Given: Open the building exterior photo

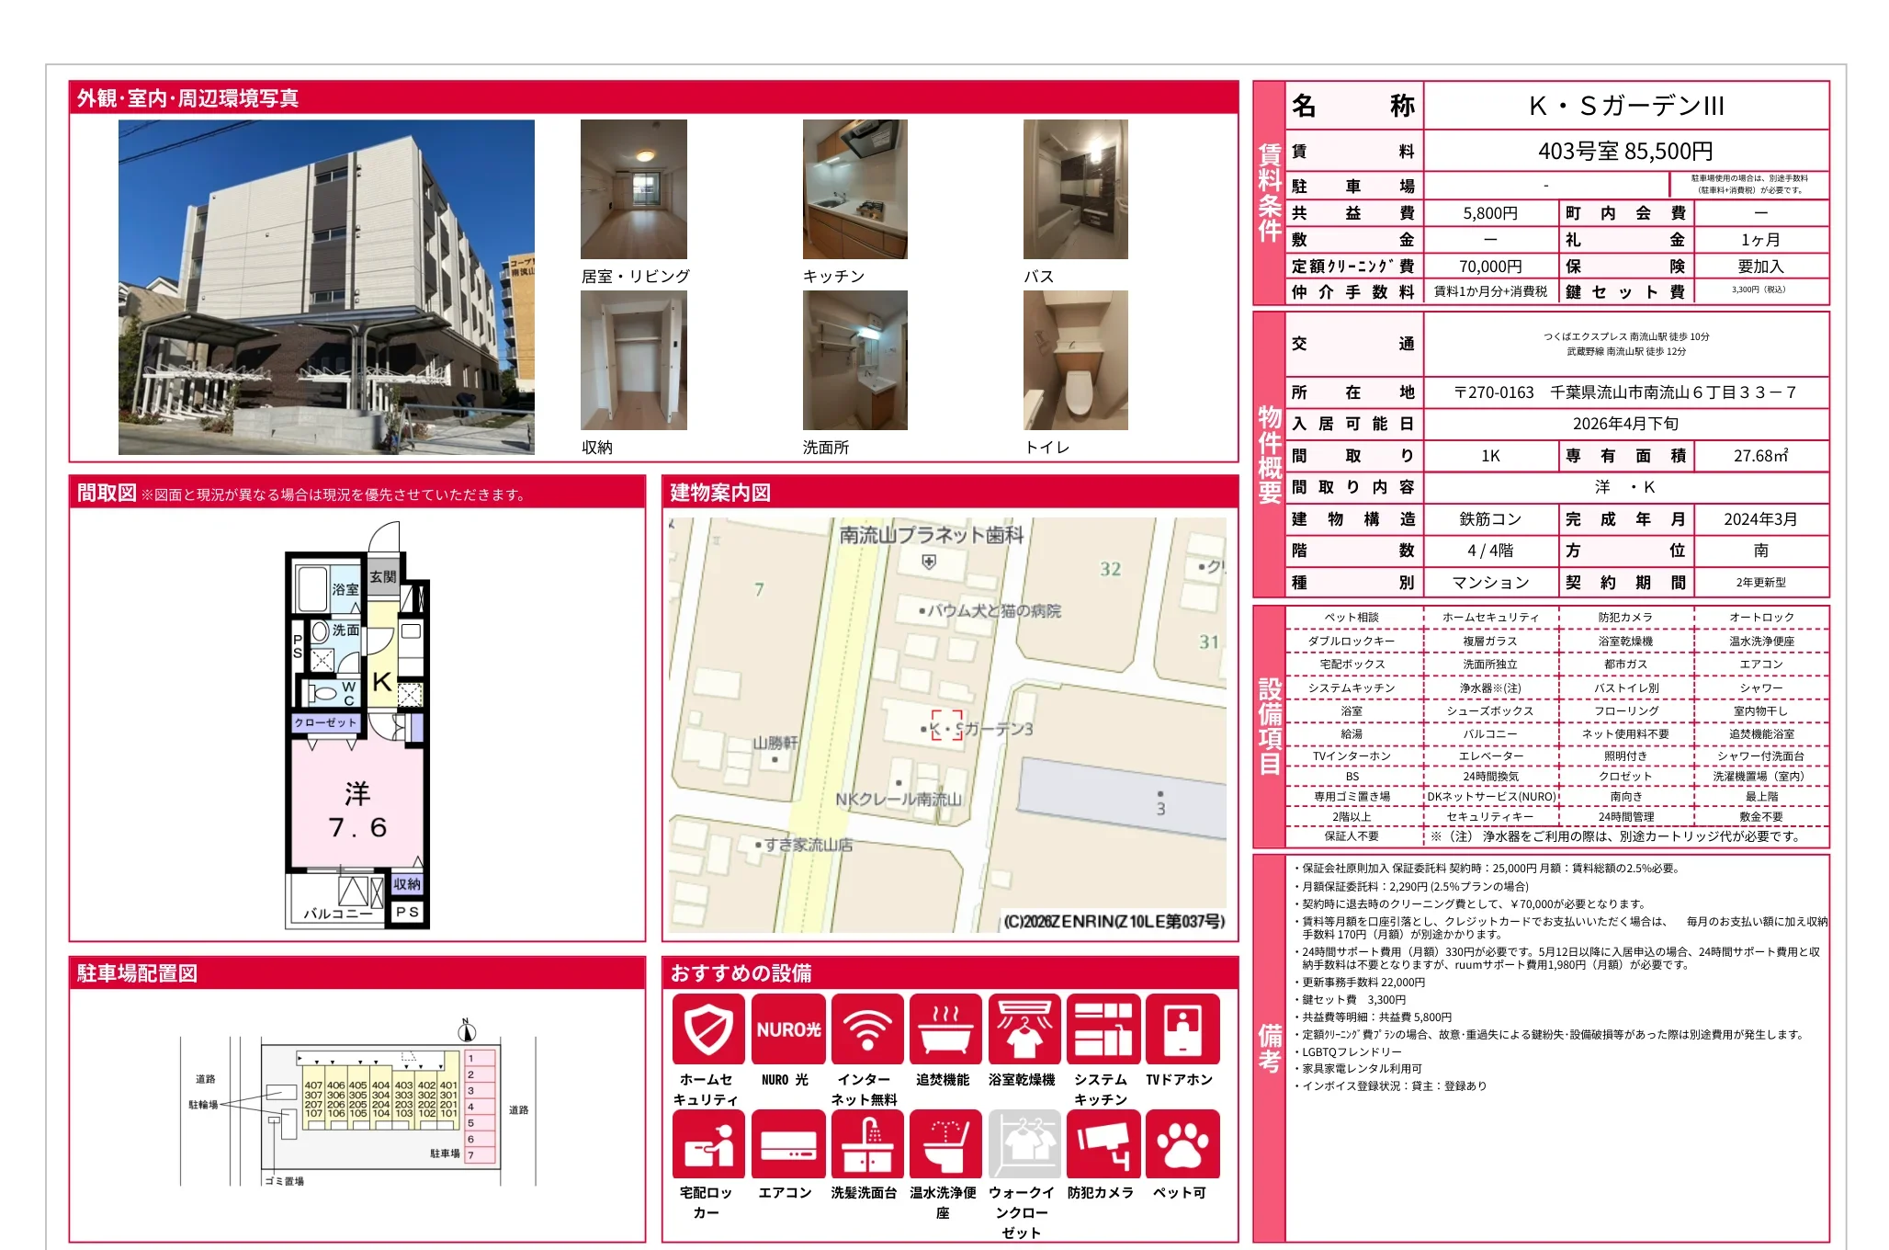Looking at the screenshot, I should [x=326, y=287].
